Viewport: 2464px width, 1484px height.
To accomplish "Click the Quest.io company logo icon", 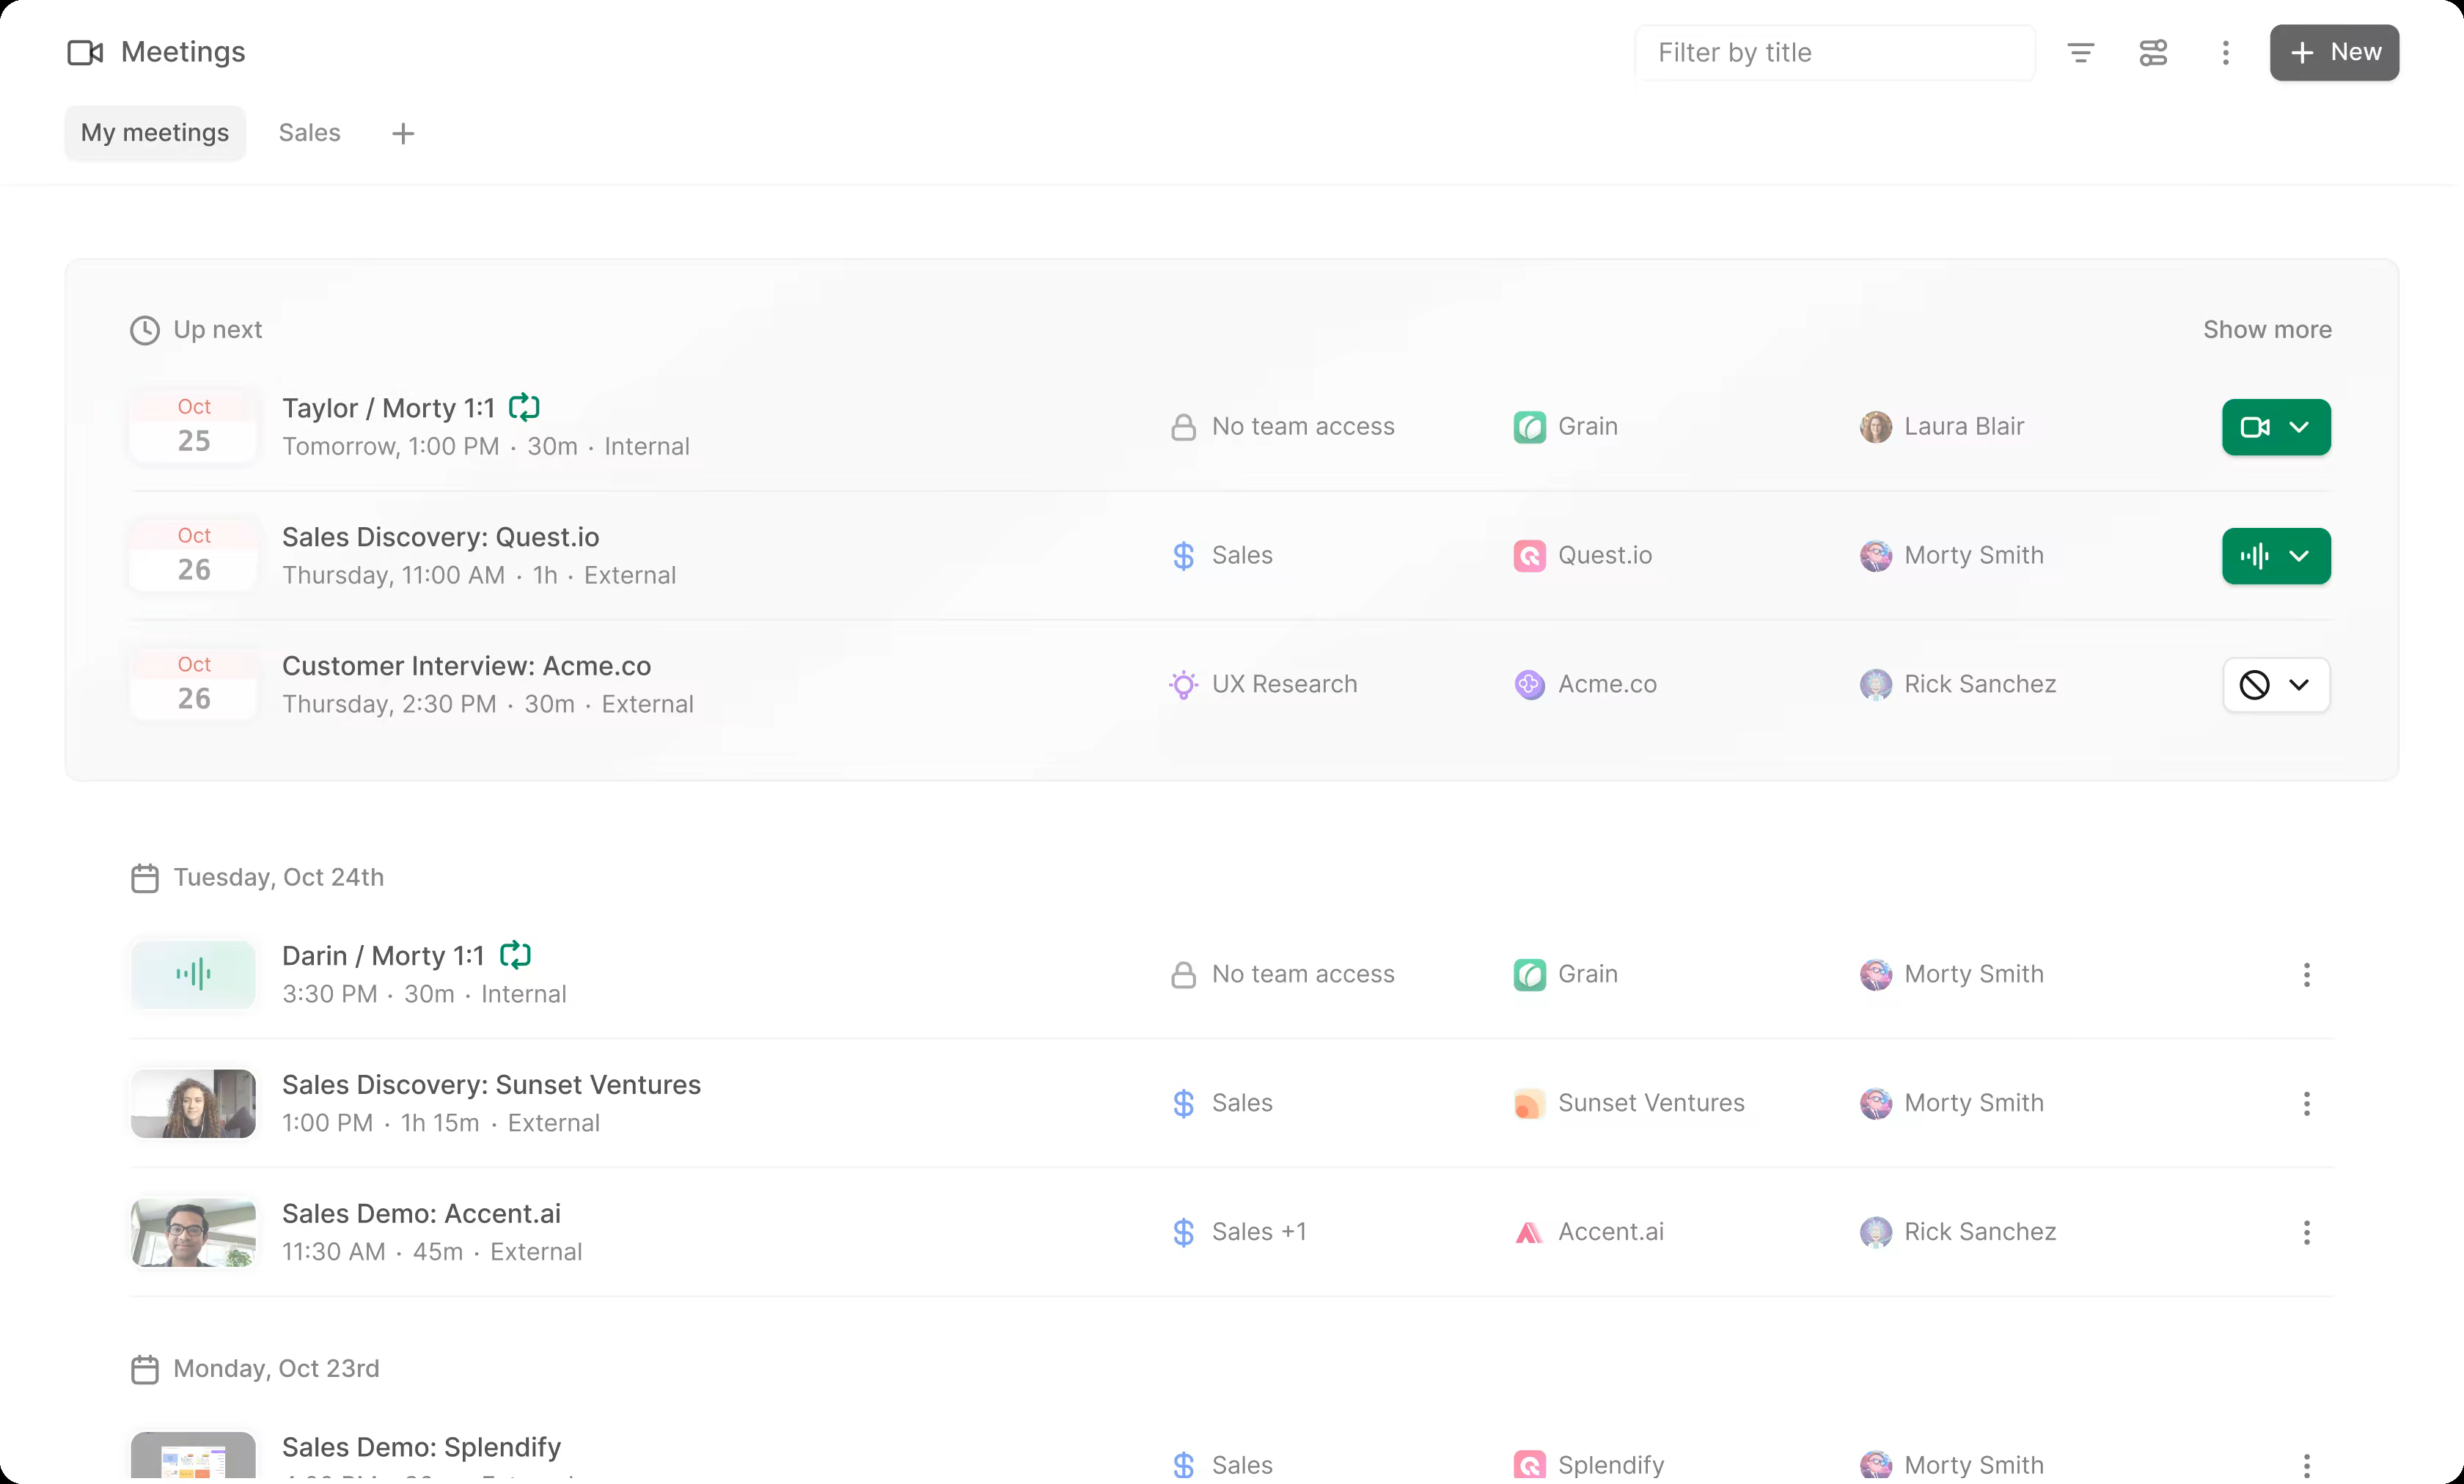I will click(1529, 556).
